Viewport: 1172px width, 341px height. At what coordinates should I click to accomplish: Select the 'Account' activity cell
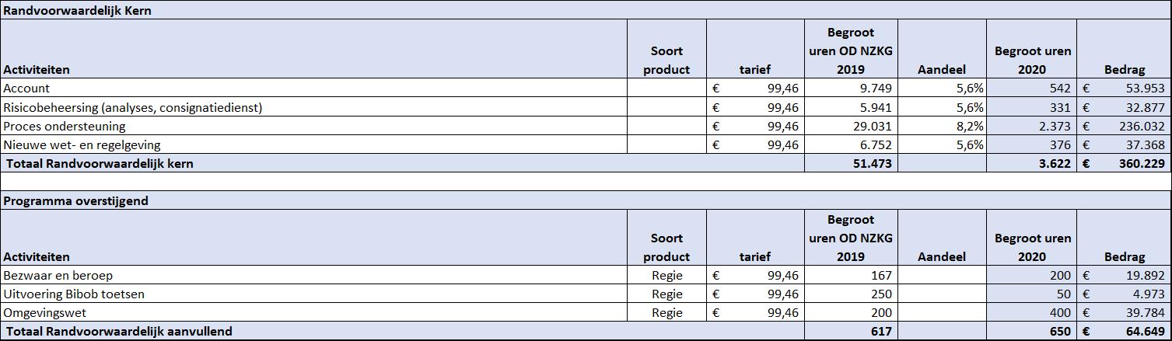click(x=26, y=89)
